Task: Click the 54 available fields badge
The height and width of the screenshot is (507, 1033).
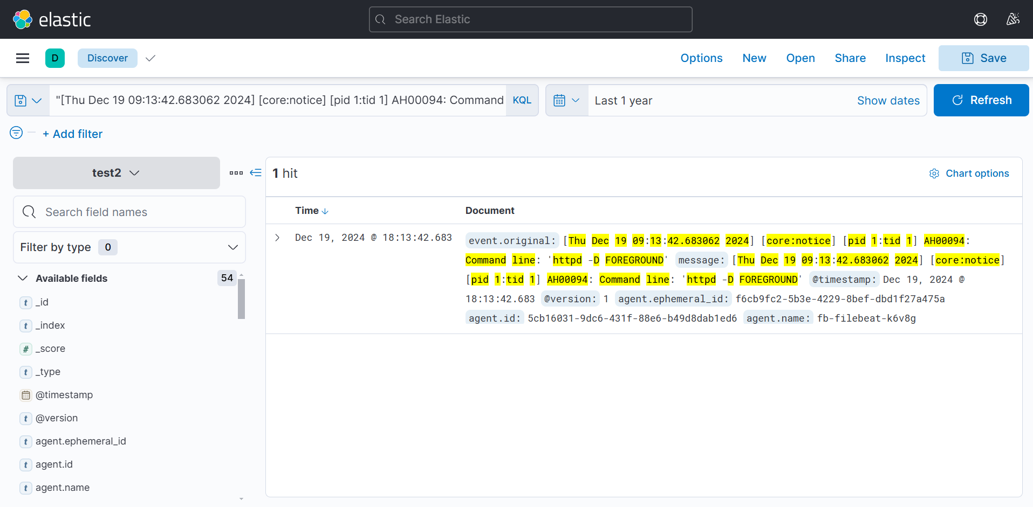Action: click(x=227, y=278)
